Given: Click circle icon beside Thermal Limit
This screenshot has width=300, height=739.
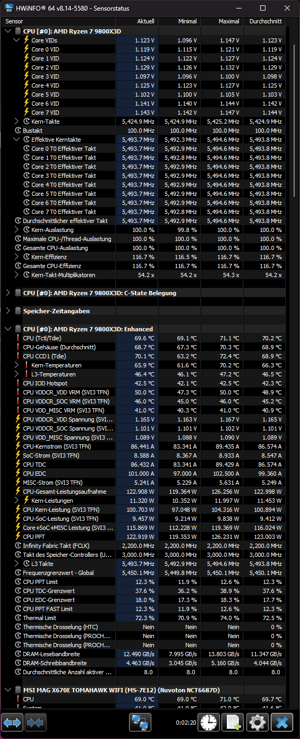Looking at the screenshot, I should click(x=18, y=618).
